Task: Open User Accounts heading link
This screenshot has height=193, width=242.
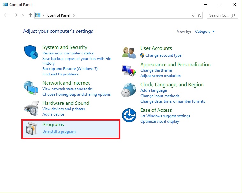Action: coord(156,48)
